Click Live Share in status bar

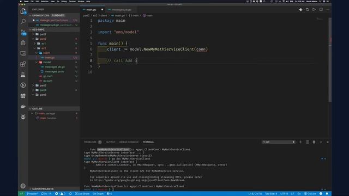(x=82, y=194)
